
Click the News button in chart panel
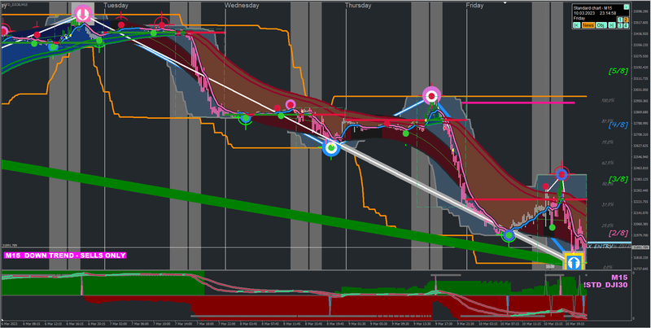click(588, 25)
